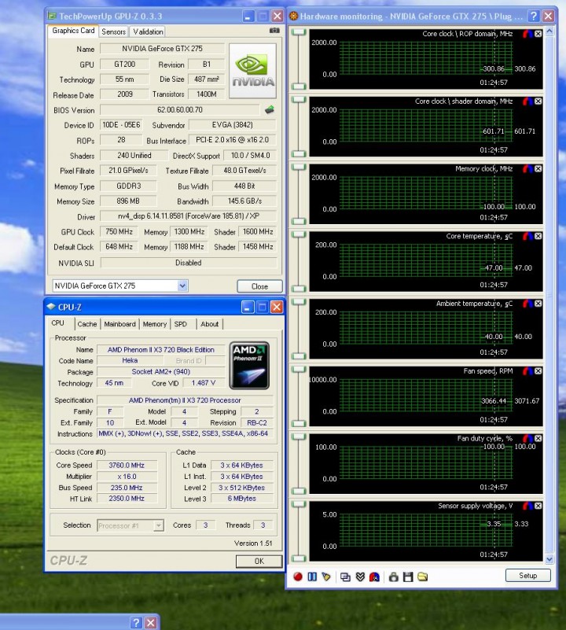Screen dimensions: 566x630
Task: Start logging with the red record icon
Action: [298, 577]
